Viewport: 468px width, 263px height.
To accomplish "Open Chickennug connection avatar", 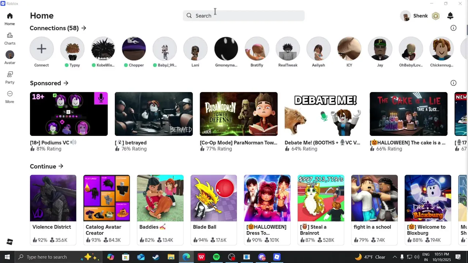I will click(442, 49).
